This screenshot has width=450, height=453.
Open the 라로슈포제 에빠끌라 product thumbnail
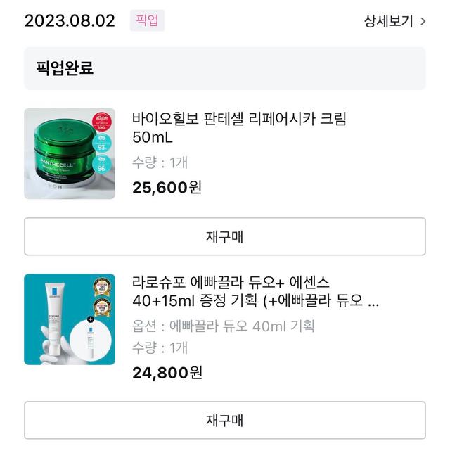pyautogui.click(x=70, y=319)
